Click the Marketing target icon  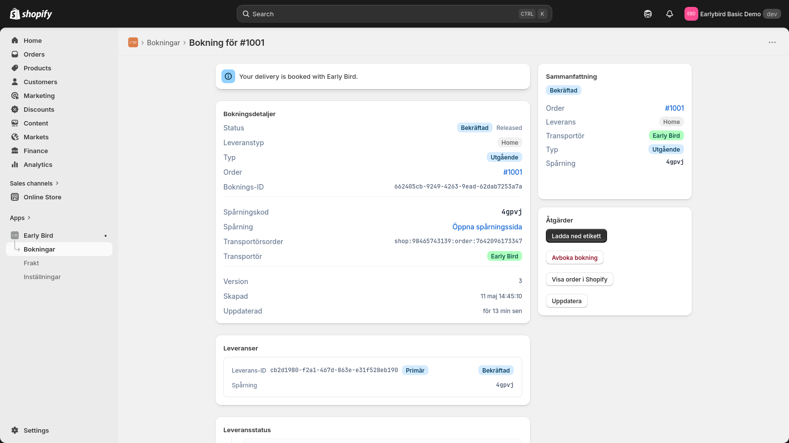[x=15, y=95]
